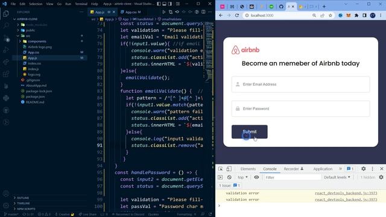Open the Terminal menu

[x=81, y=4]
